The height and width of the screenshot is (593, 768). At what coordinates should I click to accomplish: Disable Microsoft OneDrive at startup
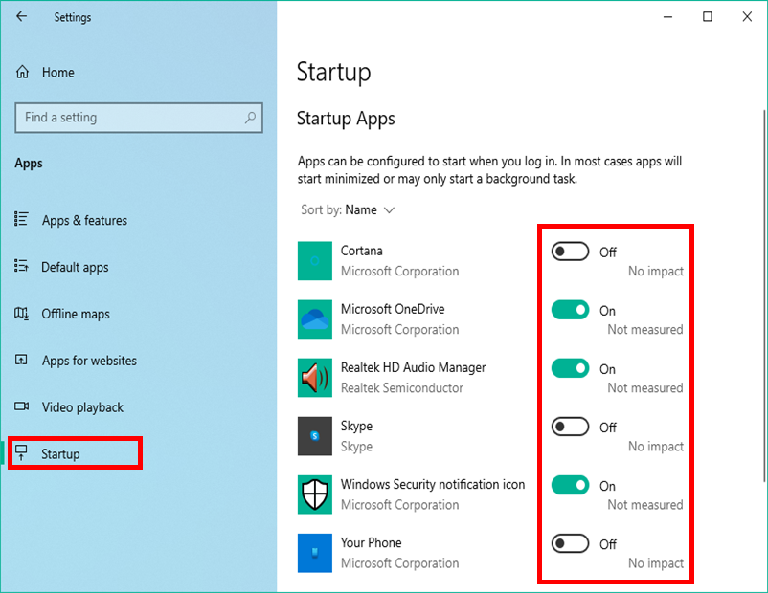[570, 310]
